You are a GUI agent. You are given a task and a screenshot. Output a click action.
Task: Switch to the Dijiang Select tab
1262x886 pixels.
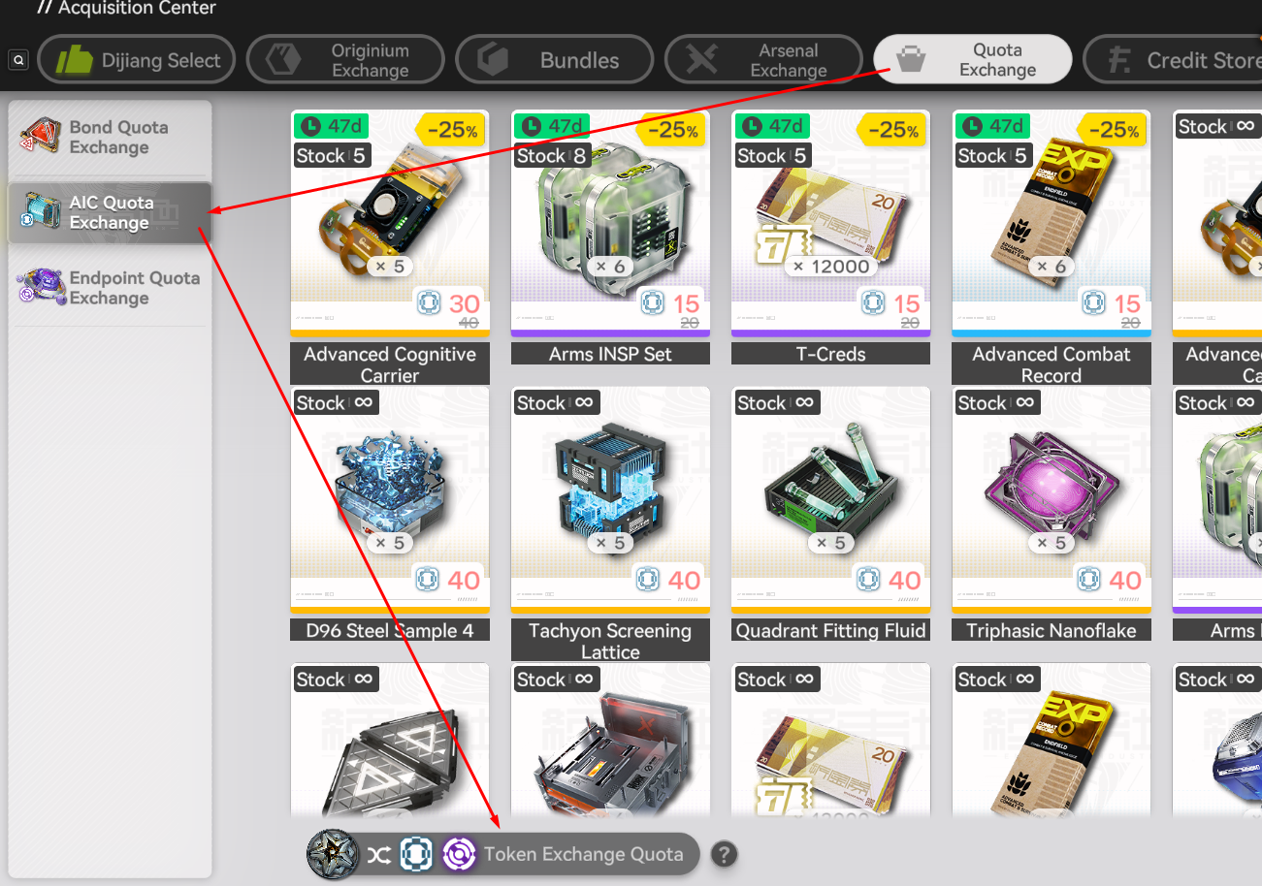tap(137, 60)
